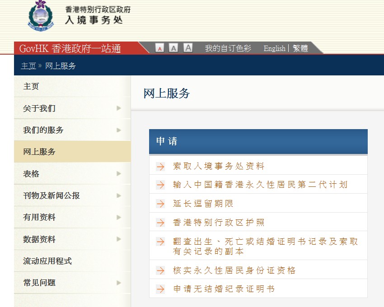This screenshot has height=307, width=384.
Task: Click the GovHK 香港政府一站通 banner link
Action: tap(70, 48)
